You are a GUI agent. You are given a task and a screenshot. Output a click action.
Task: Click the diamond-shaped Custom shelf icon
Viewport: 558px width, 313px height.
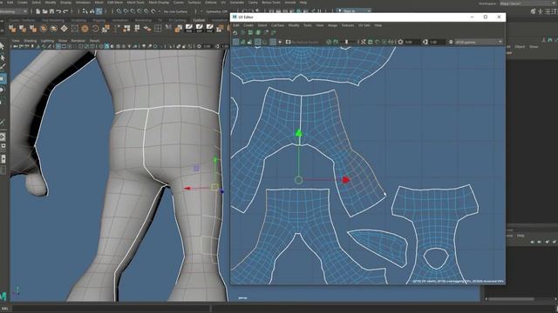click(64, 29)
